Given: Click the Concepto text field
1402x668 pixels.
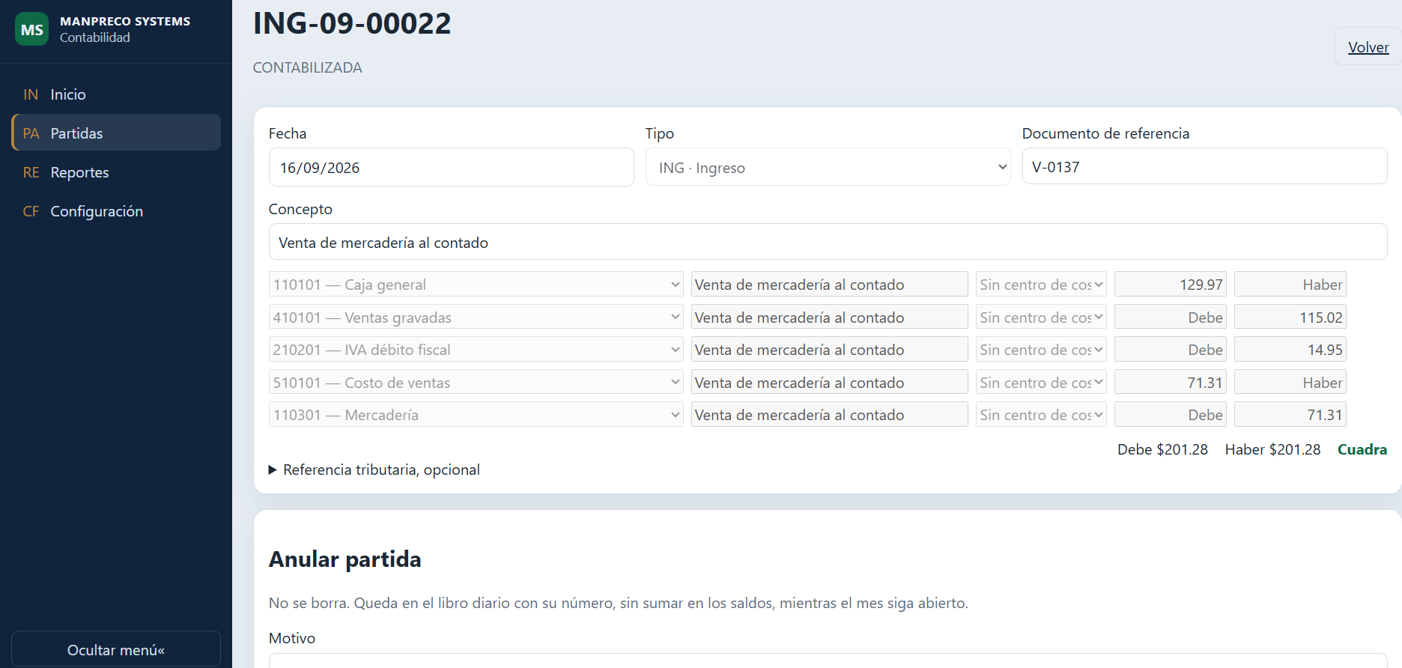Looking at the screenshot, I should pos(828,242).
